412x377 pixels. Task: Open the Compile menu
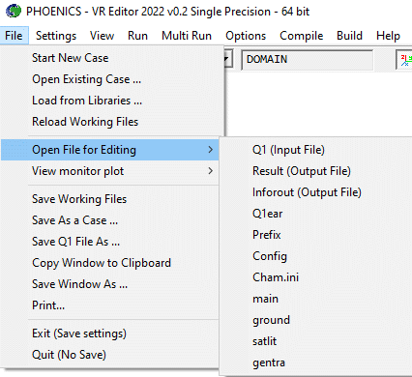tap(302, 36)
